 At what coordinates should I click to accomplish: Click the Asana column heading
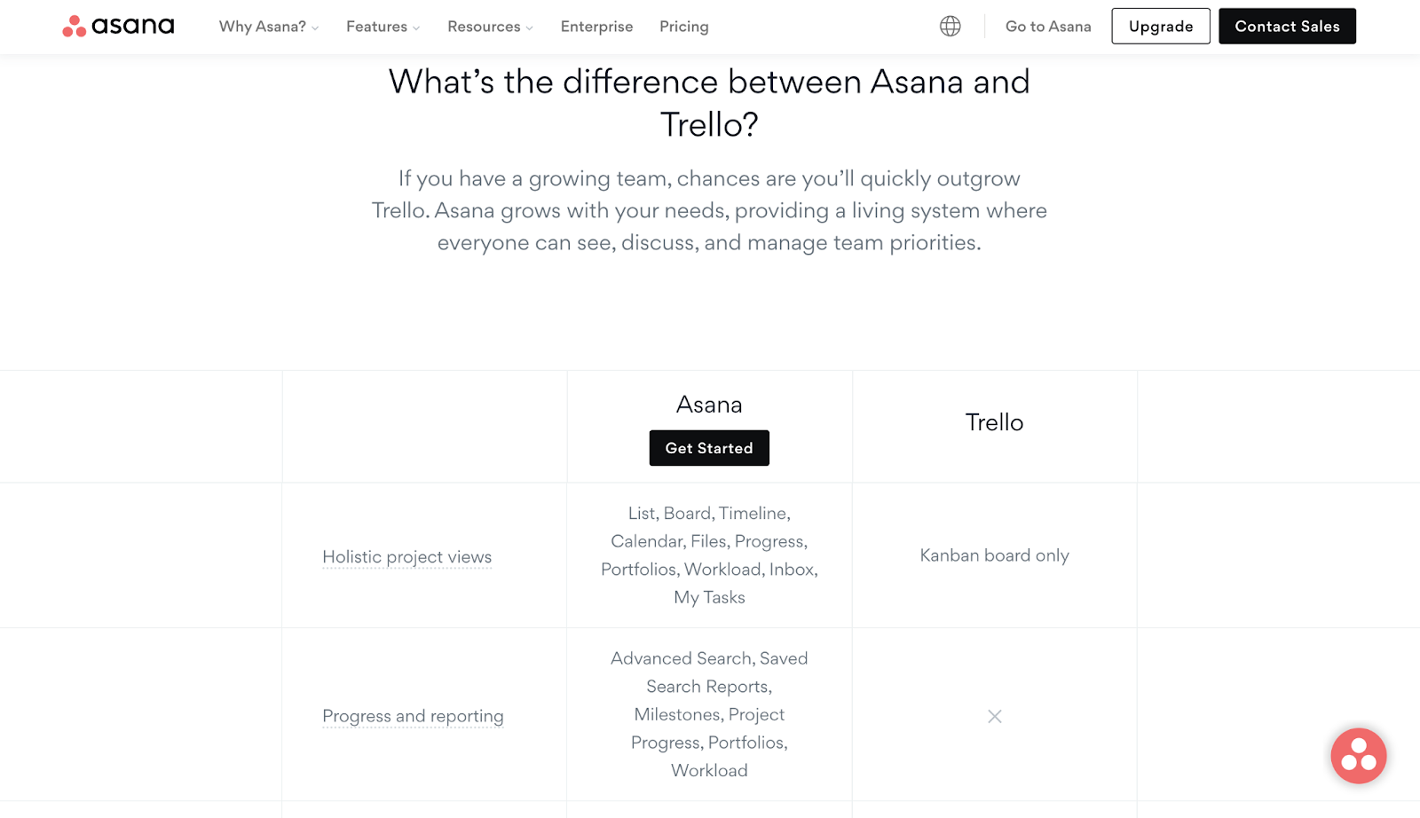pyautogui.click(x=709, y=405)
